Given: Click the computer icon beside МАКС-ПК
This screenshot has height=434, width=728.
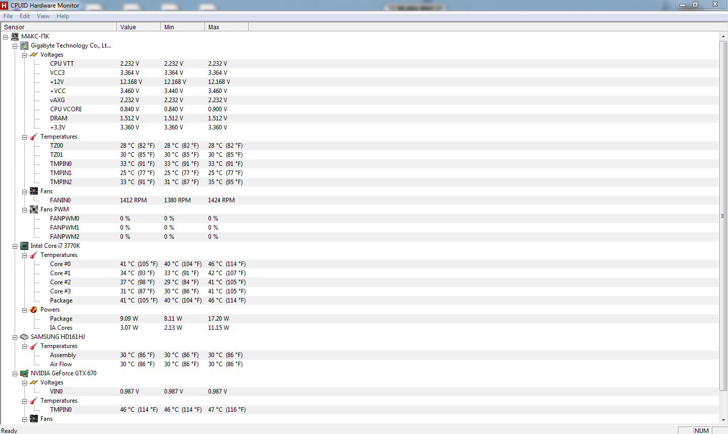Looking at the screenshot, I should (x=15, y=36).
